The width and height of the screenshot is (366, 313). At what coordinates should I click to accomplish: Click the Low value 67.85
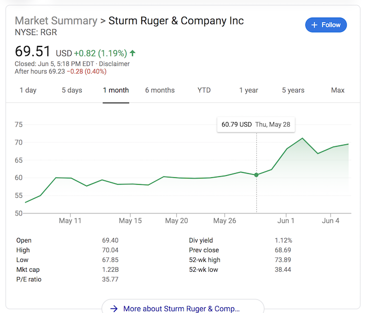pyautogui.click(x=110, y=260)
